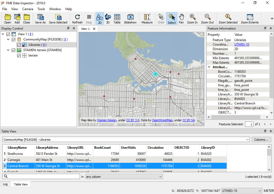Collapse the STAMEN: terrain tree node
The image size is (274, 194).
tap(8, 50)
